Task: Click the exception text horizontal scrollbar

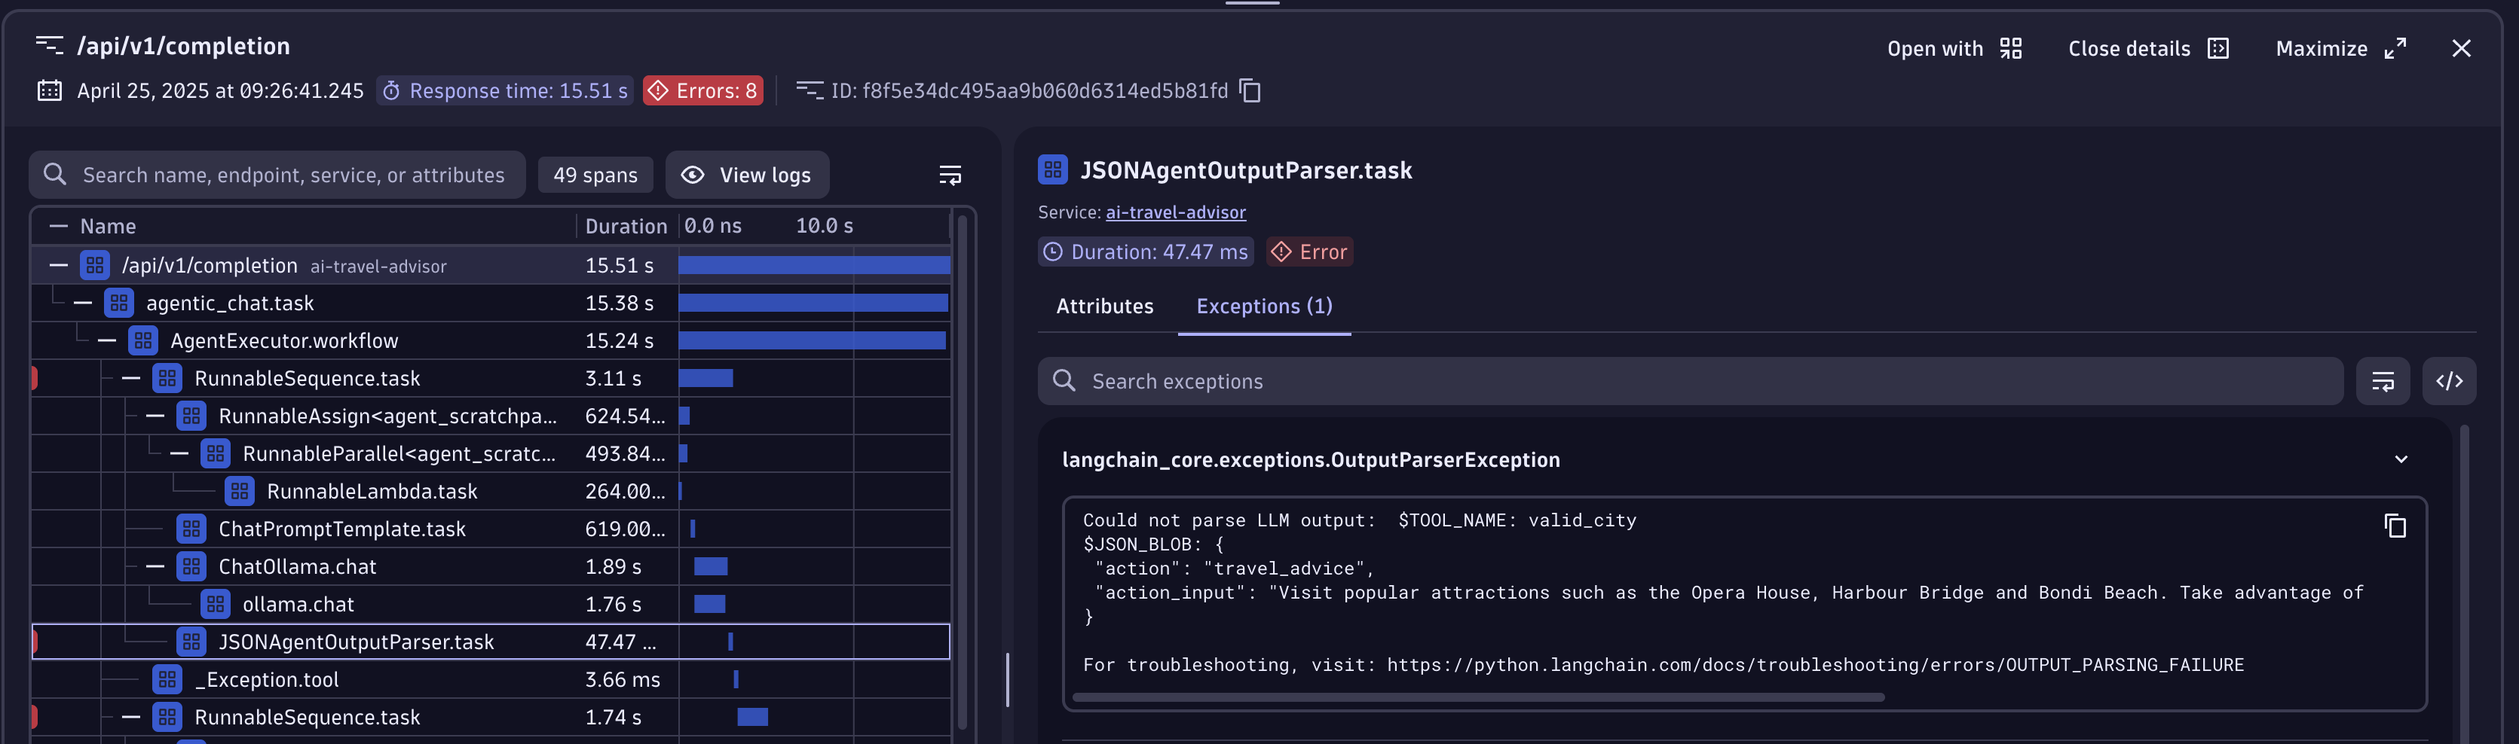Action: 1477,697
